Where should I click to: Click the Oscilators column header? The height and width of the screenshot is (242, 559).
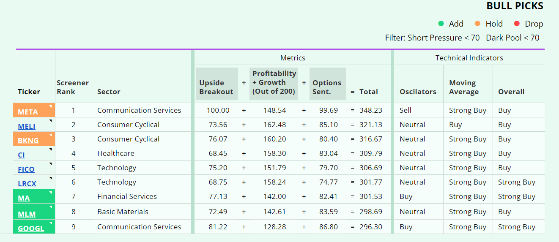[x=418, y=92]
